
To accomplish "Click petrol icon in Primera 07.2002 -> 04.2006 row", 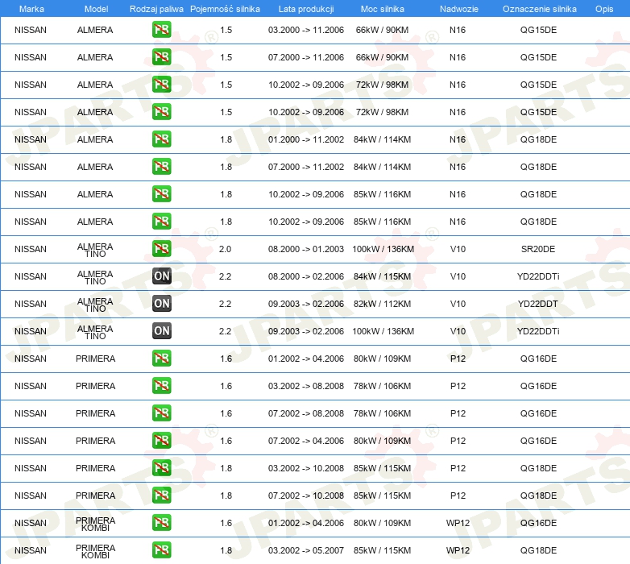I will 161,441.
